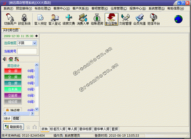191x139 pixels.
Task: Open the 短信平台 SMS platform icon
Action: [x=154, y=19]
